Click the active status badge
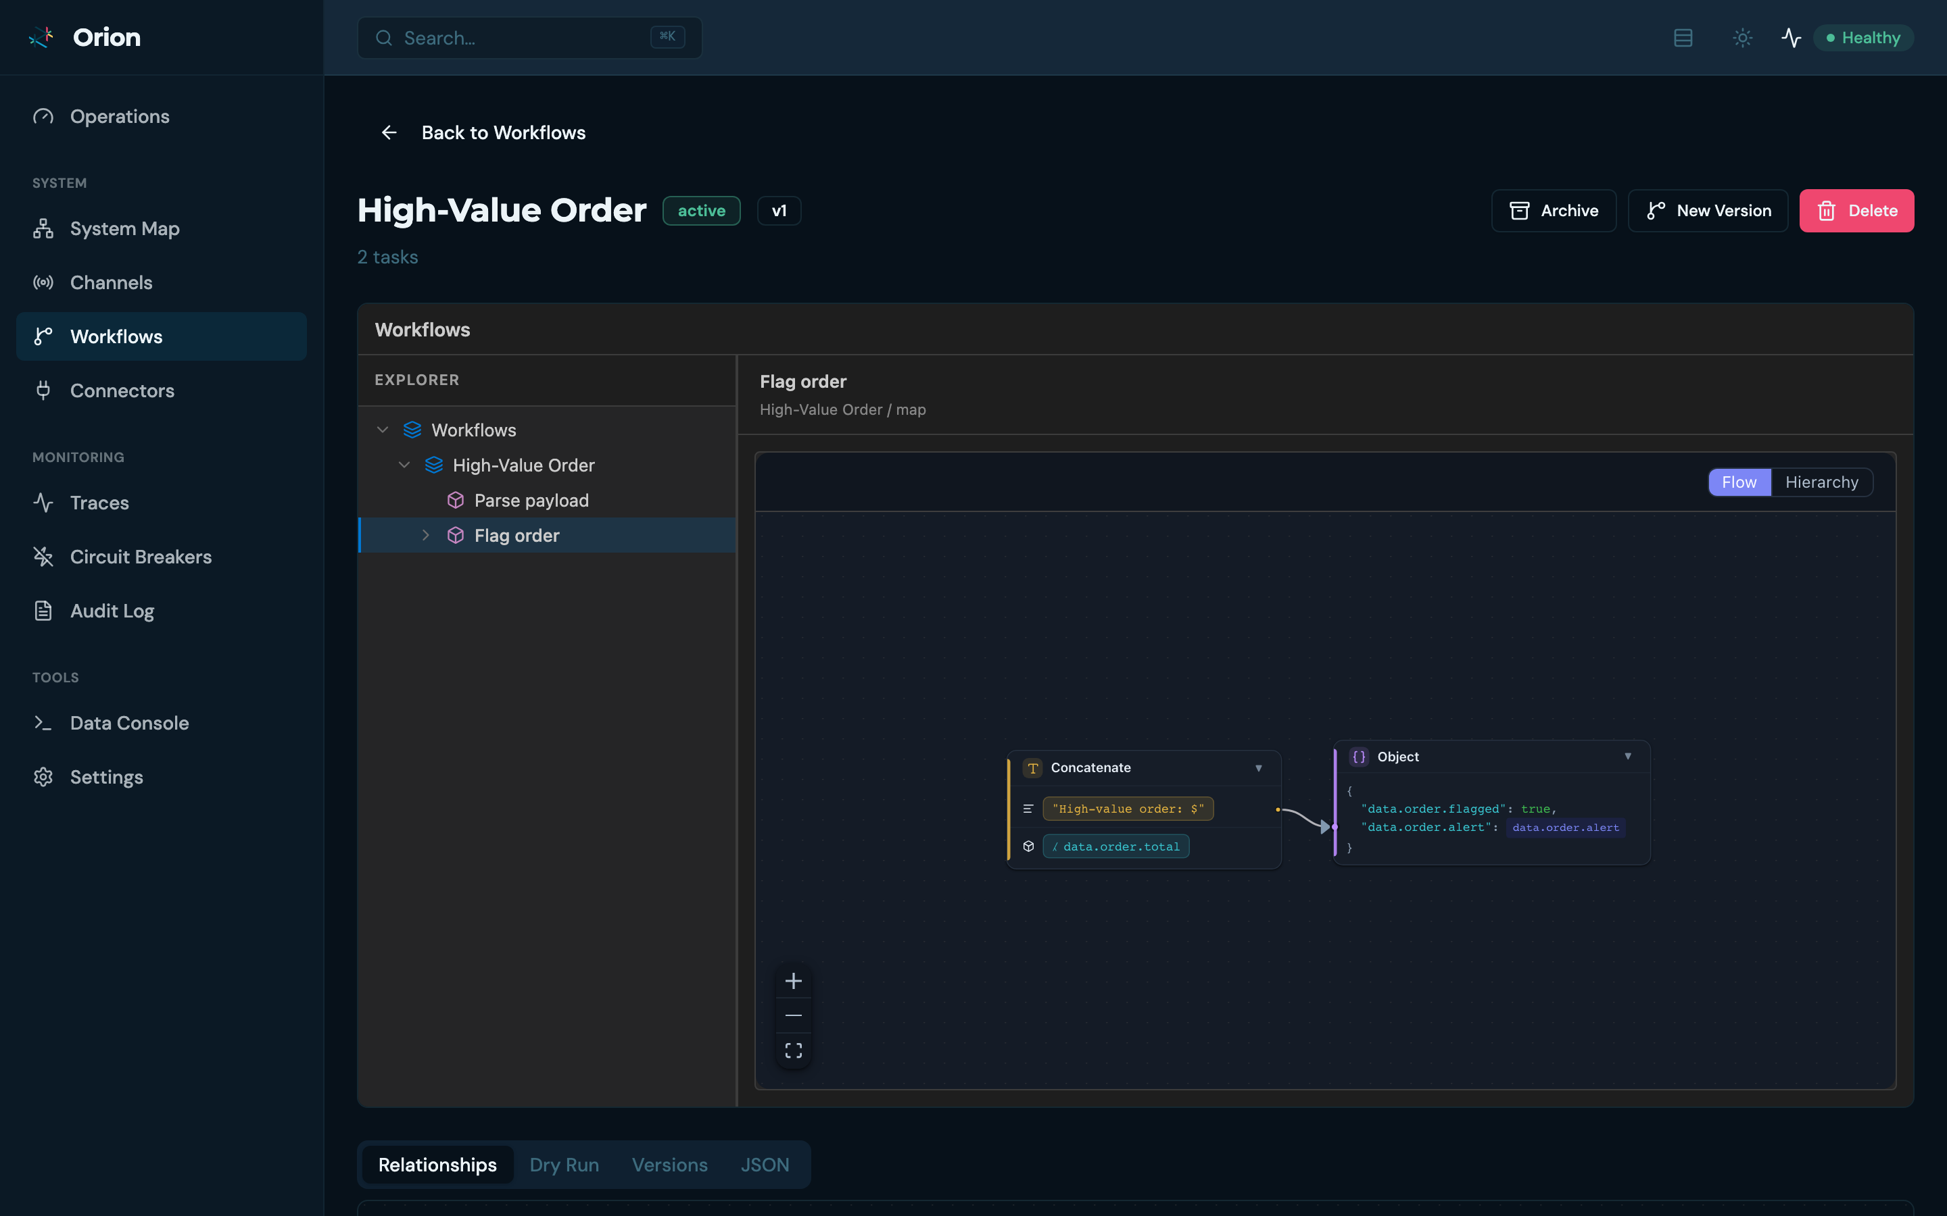Screen dimensions: 1947x1216 tap(701, 211)
